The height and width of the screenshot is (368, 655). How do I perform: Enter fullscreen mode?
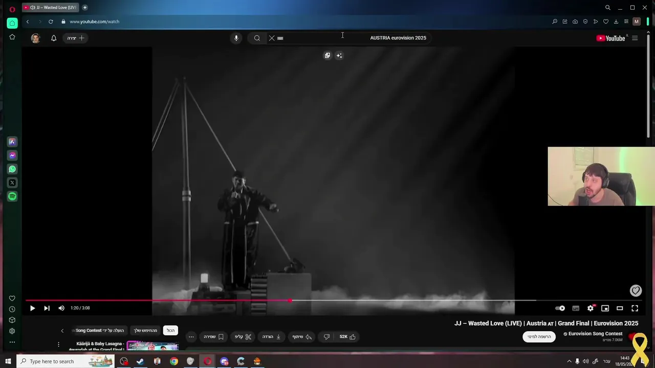pos(635,308)
